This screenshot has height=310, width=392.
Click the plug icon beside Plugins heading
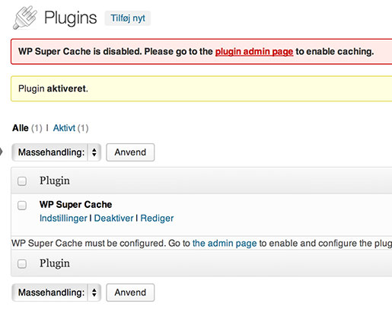click(25, 18)
